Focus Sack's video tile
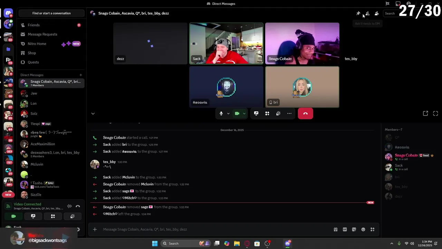 (226, 44)
